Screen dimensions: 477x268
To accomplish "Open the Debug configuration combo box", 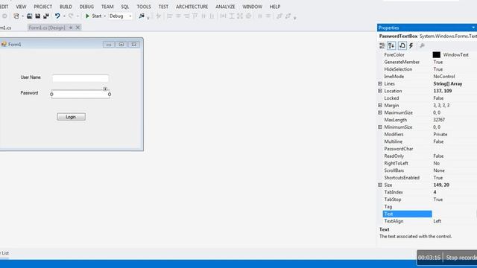I will 121,16.
